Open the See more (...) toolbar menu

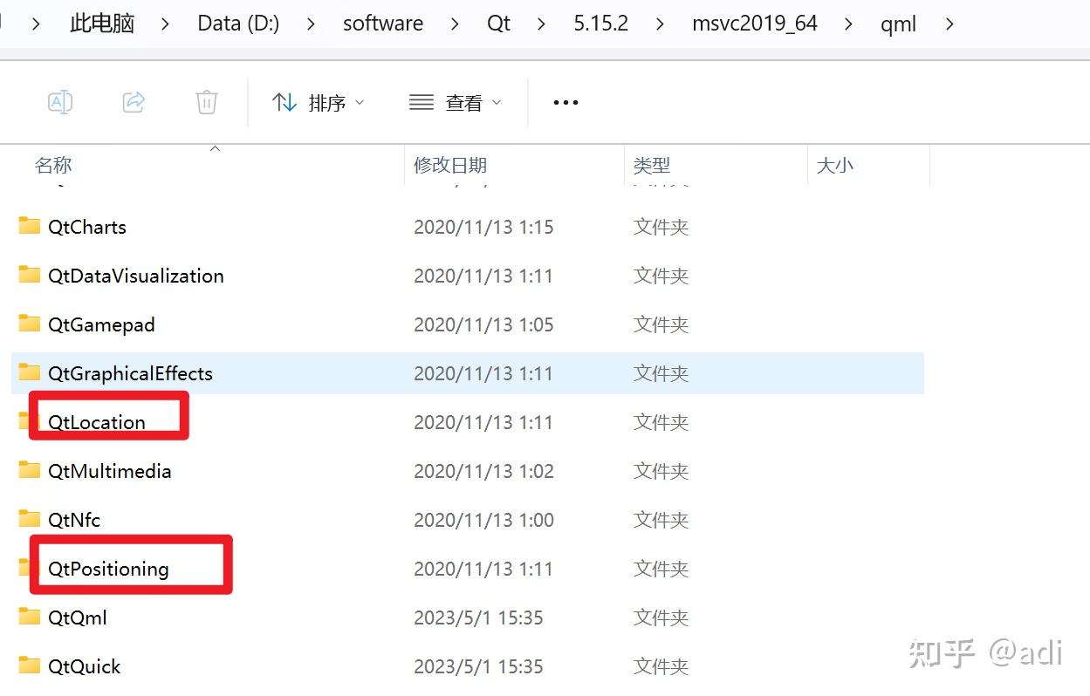[x=565, y=101]
